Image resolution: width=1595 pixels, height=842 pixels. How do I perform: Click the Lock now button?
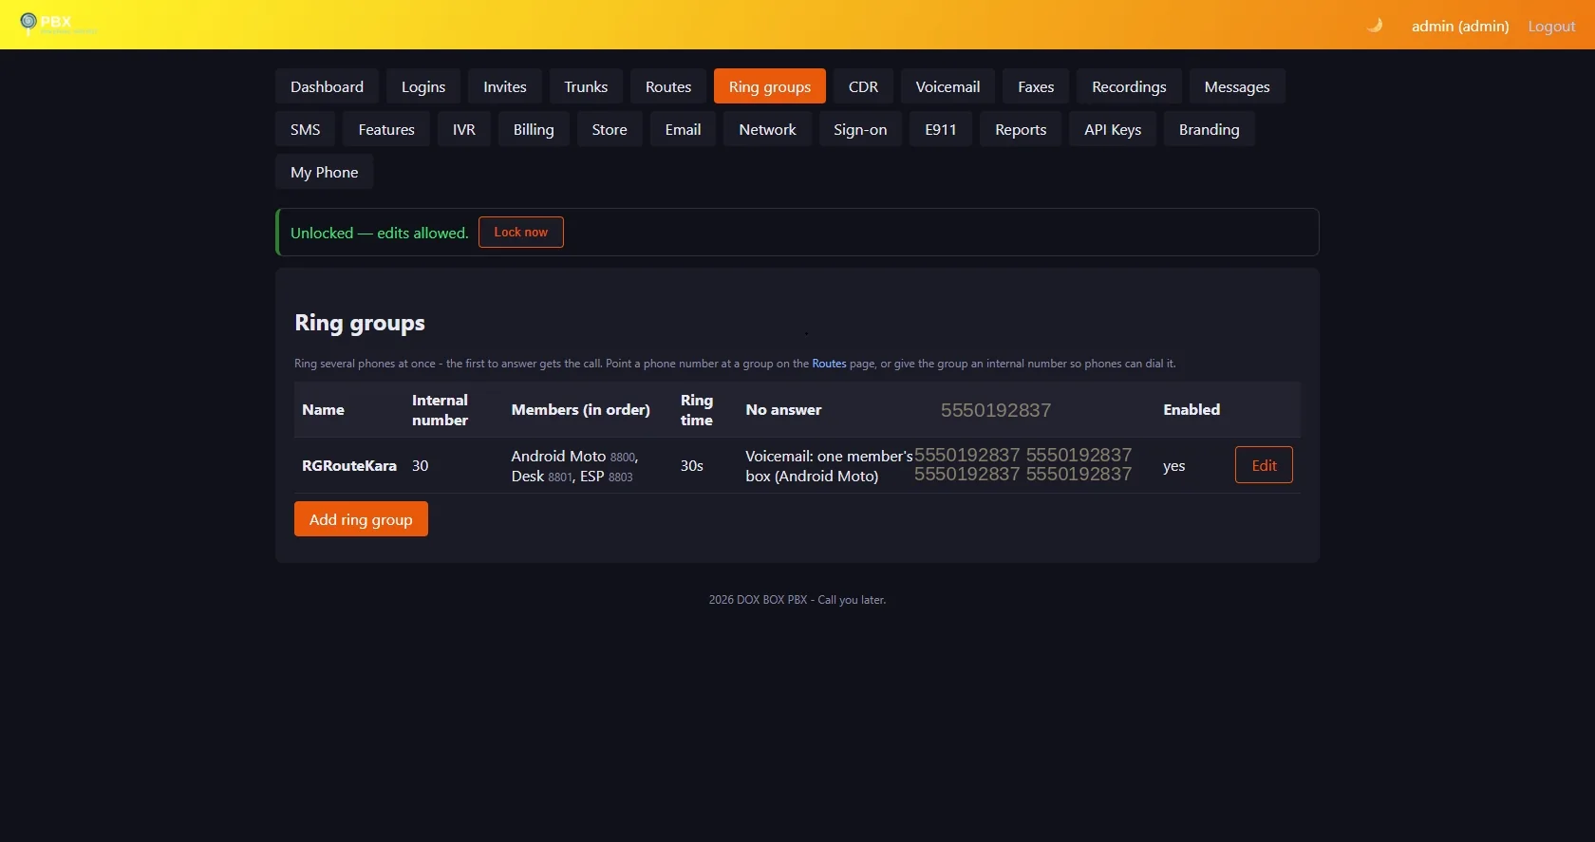(x=520, y=232)
